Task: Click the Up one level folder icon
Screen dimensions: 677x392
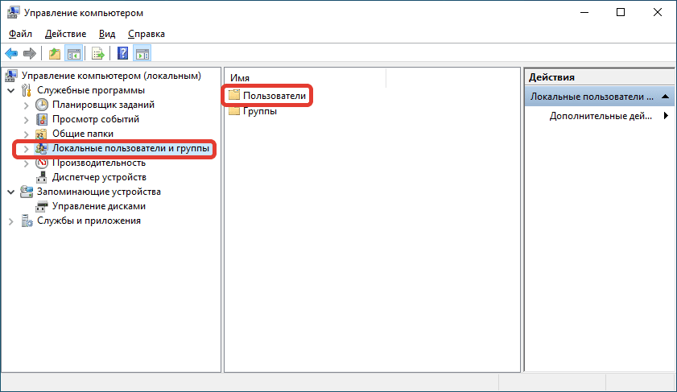Action: click(55, 54)
